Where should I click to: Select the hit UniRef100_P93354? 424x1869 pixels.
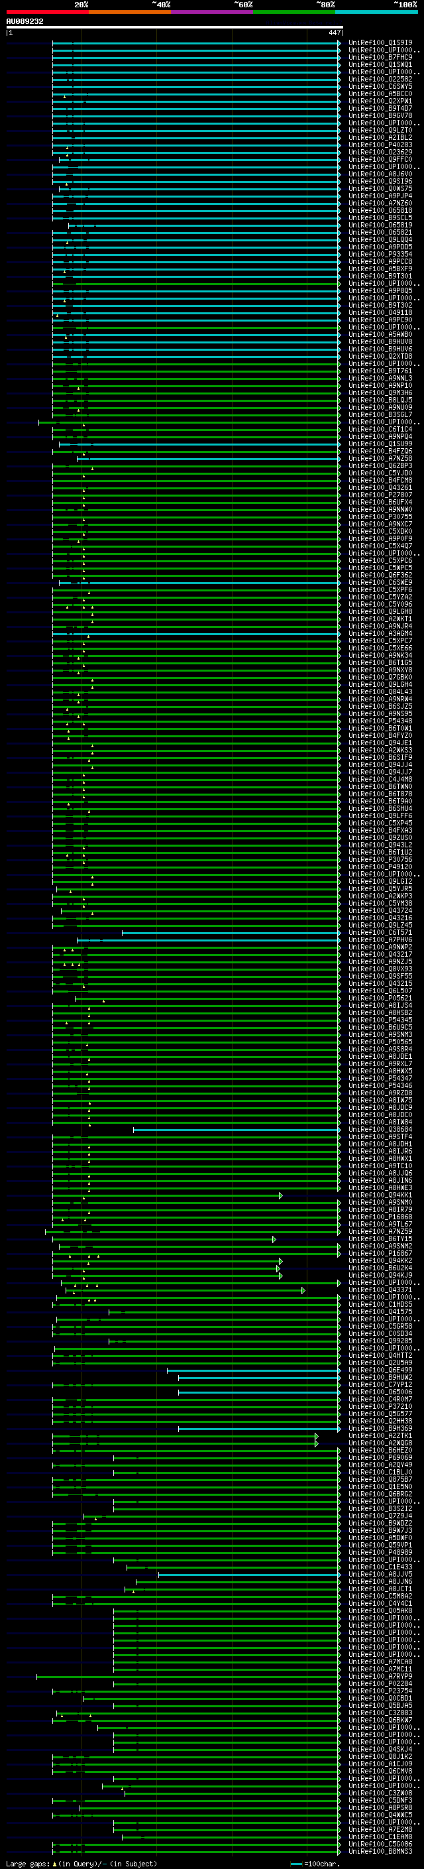380,254
